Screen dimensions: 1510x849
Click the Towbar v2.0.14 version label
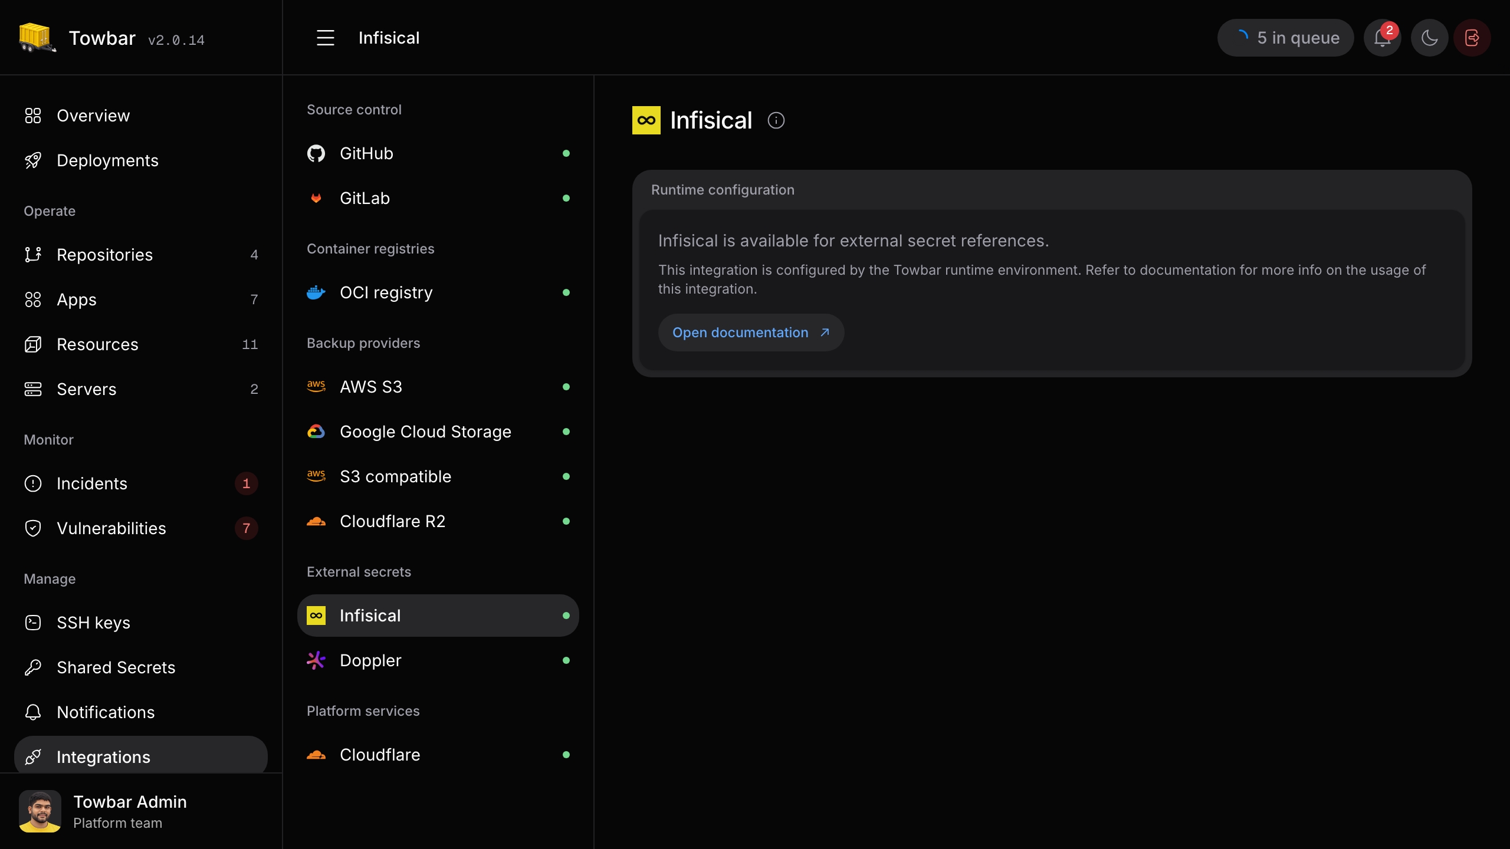point(176,40)
